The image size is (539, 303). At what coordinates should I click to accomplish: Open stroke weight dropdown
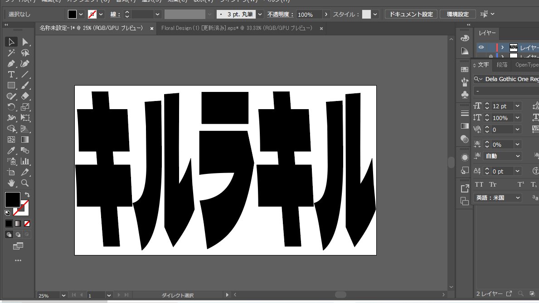tap(157, 14)
